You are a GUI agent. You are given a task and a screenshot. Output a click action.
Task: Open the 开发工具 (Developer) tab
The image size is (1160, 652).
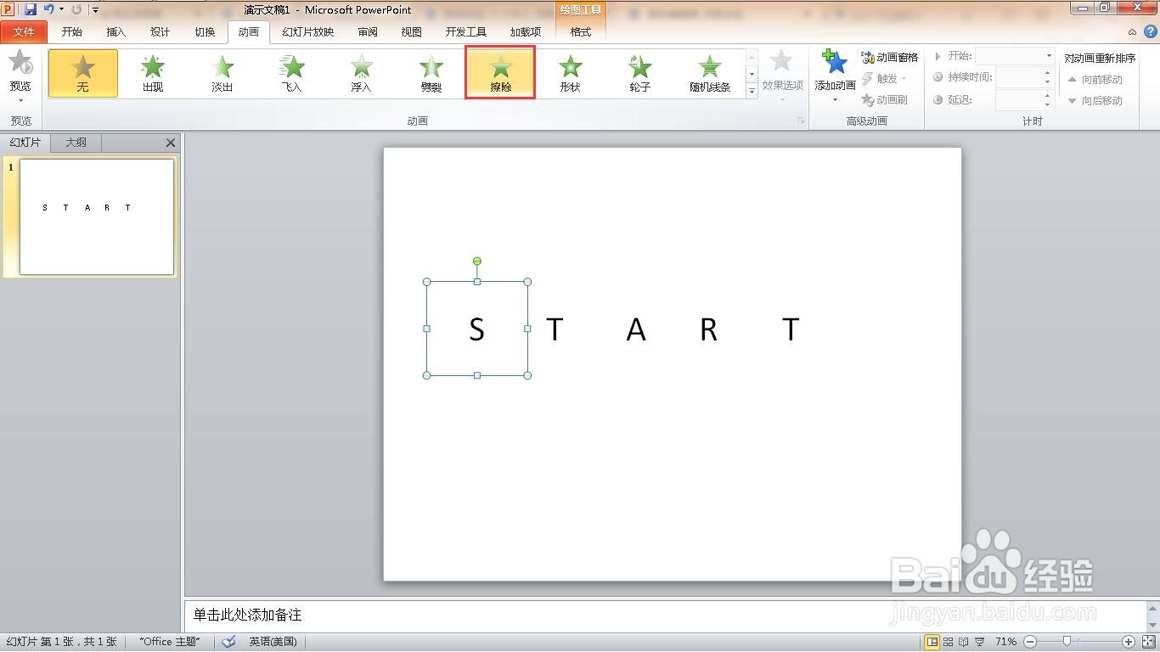466,32
